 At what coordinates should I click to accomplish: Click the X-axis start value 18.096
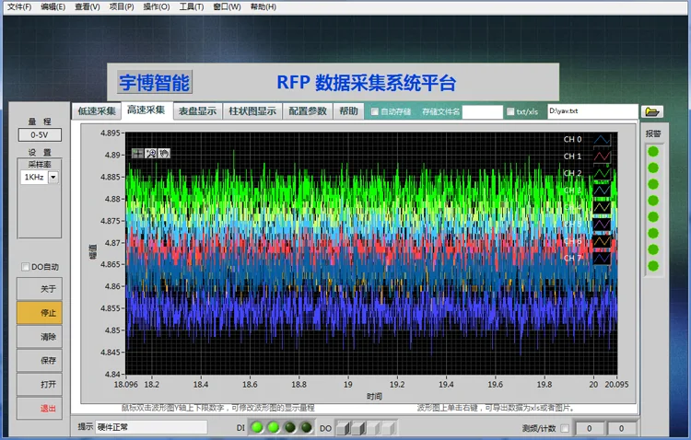(x=126, y=385)
